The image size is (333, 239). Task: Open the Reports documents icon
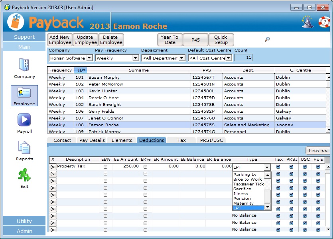(x=24, y=147)
